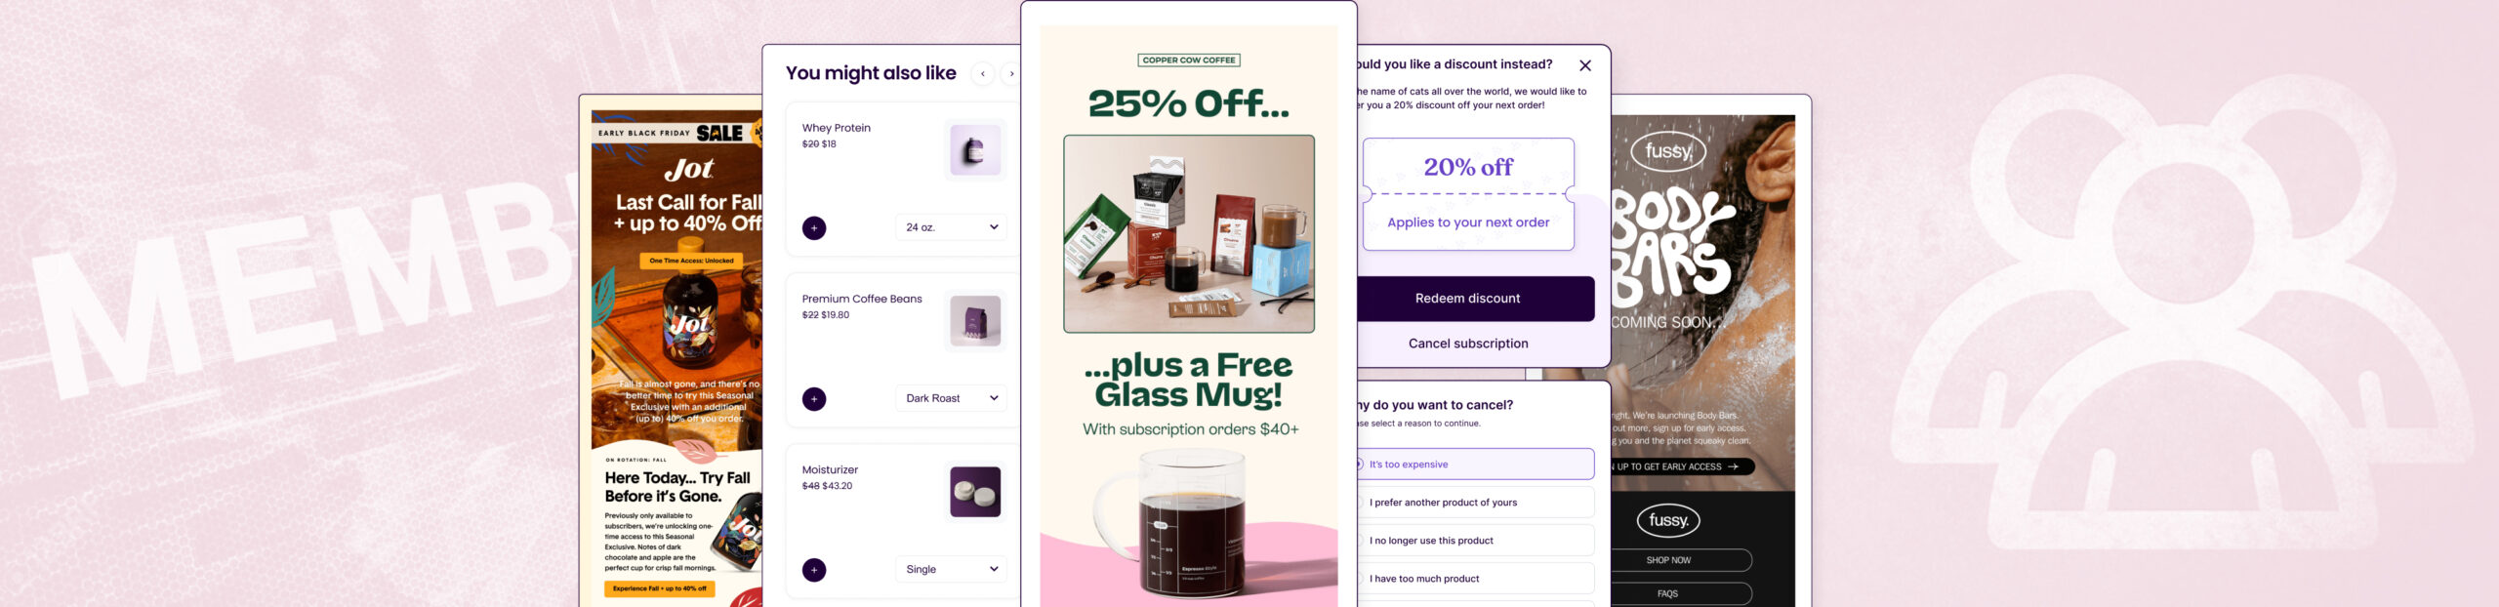Select "It's too expensive" reason

[1475, 465]
